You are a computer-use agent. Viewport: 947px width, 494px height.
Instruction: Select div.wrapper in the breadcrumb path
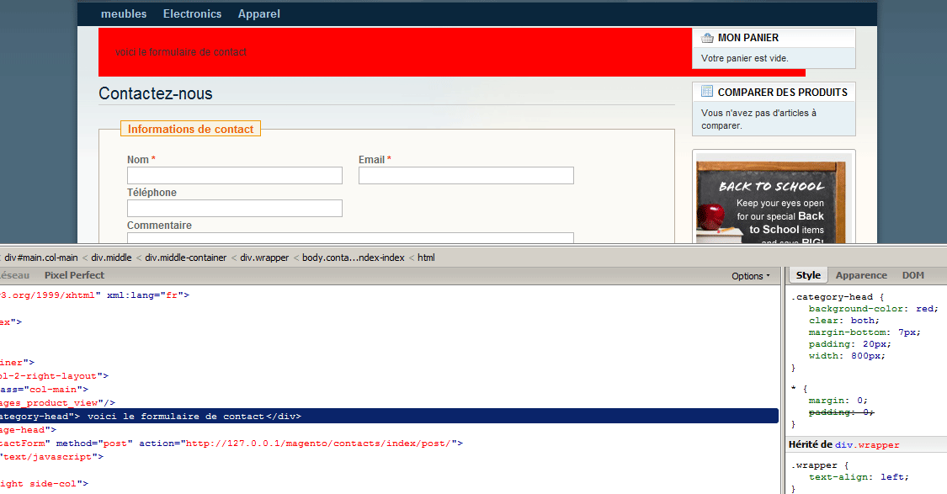click(264, 258)
